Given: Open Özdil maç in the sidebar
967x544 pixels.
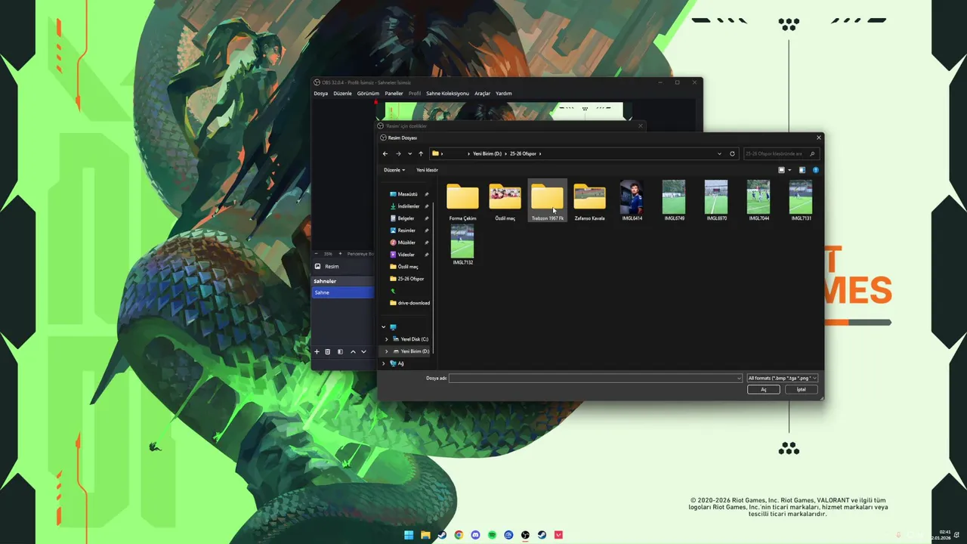Looking at the screenshot, I should point(407,267).
